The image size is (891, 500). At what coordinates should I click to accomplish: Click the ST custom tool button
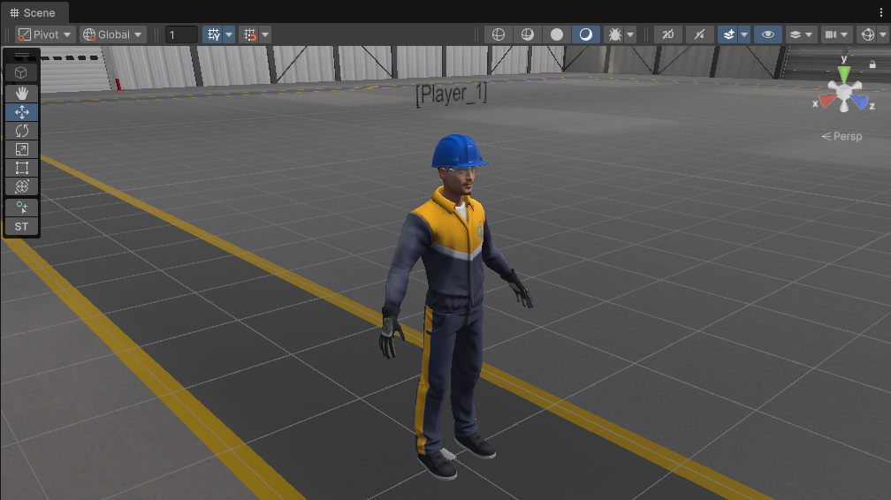[x=22, y=226]
